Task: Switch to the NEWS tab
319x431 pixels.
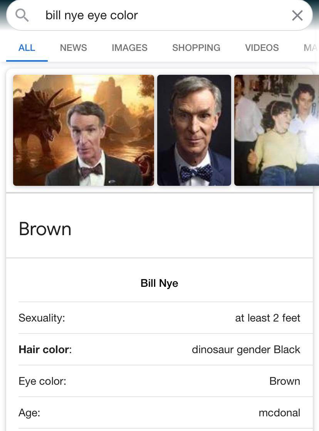Action: click(73, 48)
